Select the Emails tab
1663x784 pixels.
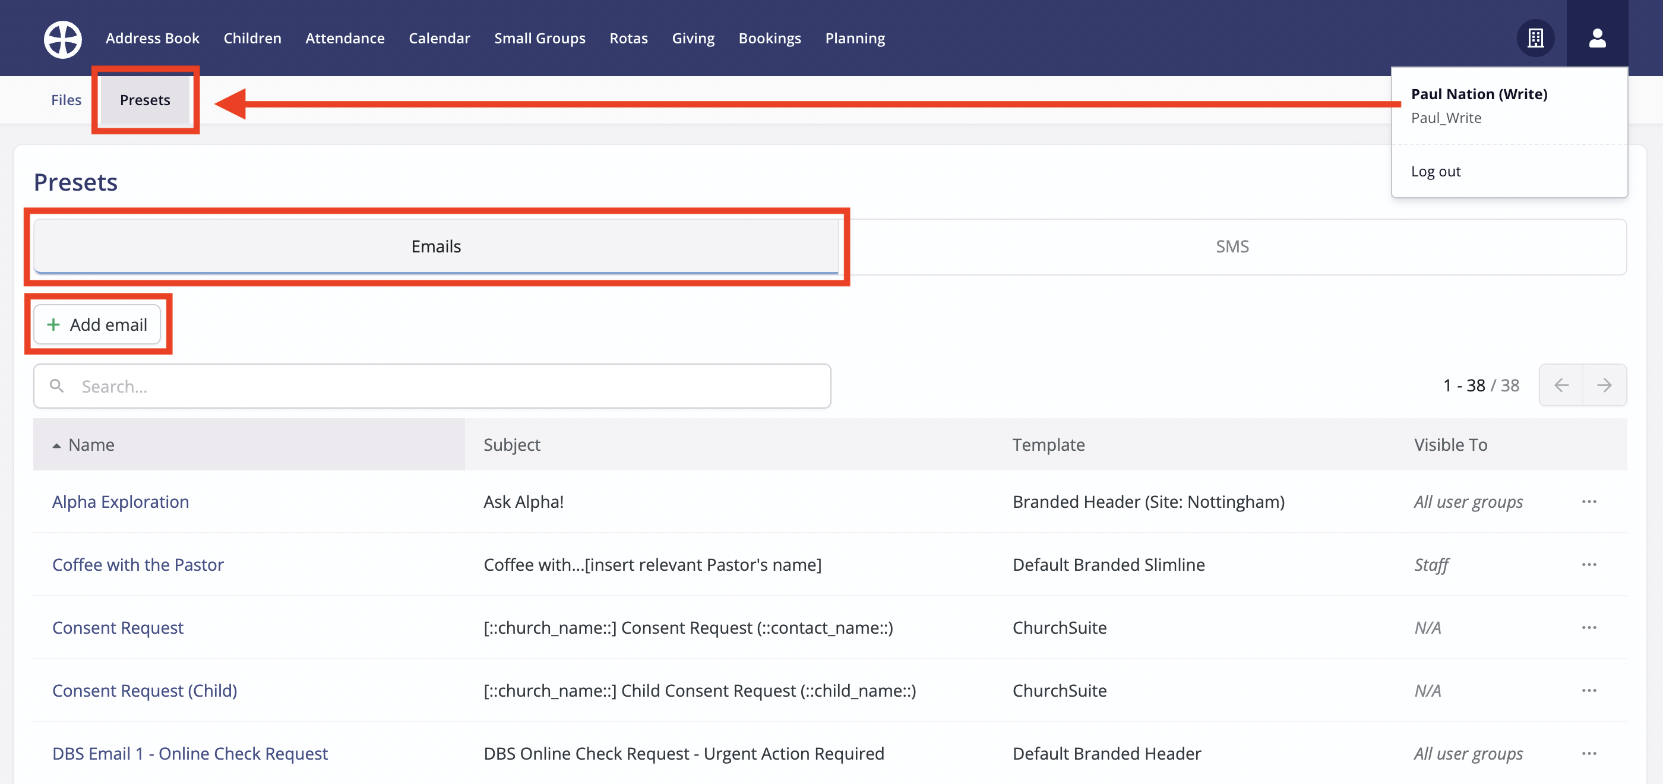click(x=436, y=246)
